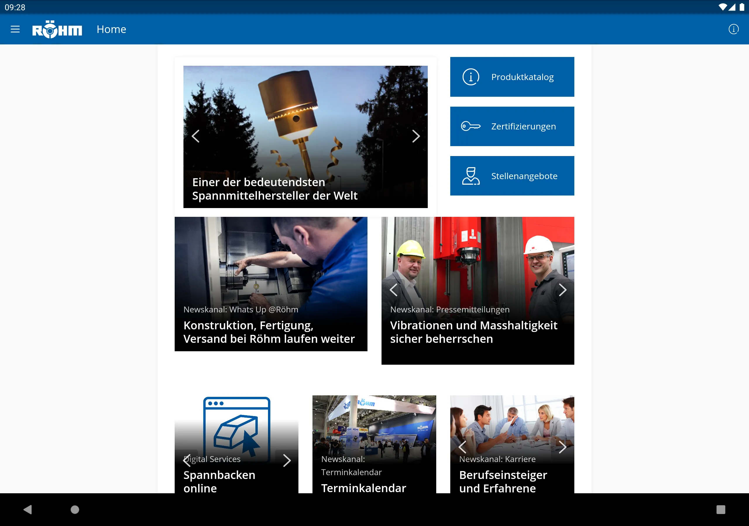Go to next Pressemitteilungen slide
Image resolution: width=749 pixels, height=526 pixels.
562,290
